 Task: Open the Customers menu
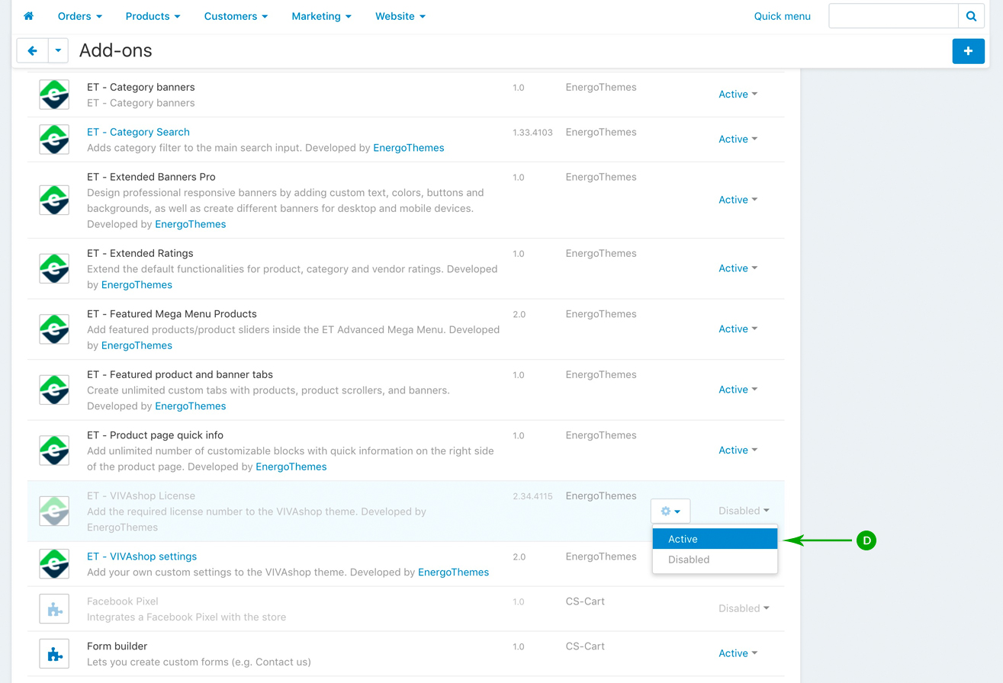coord(236,16)
